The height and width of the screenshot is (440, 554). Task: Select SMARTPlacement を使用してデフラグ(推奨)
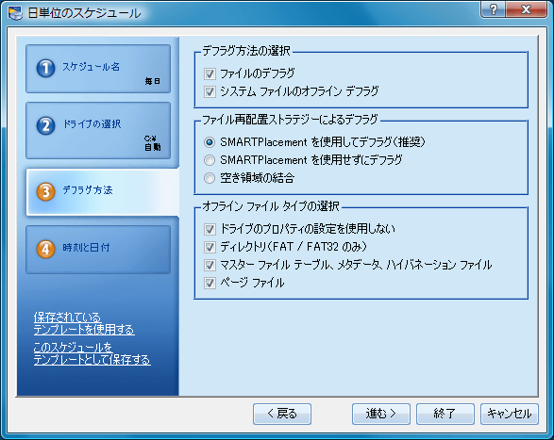click(x=210, y=142)
